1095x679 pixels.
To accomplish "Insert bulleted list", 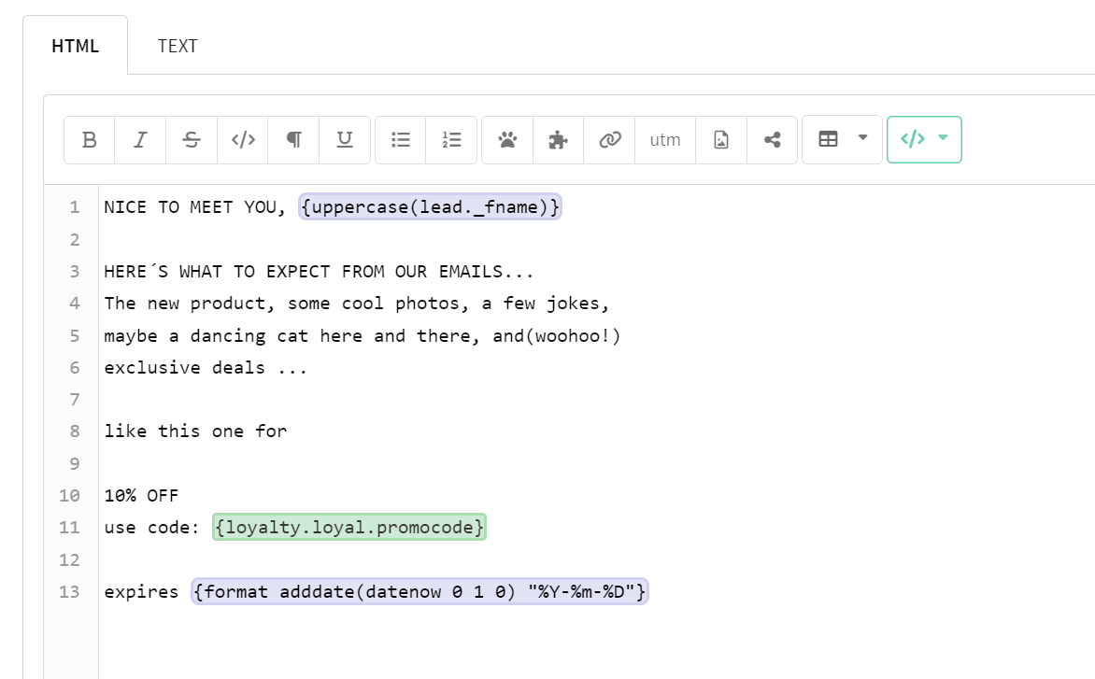I will [400, 139].
